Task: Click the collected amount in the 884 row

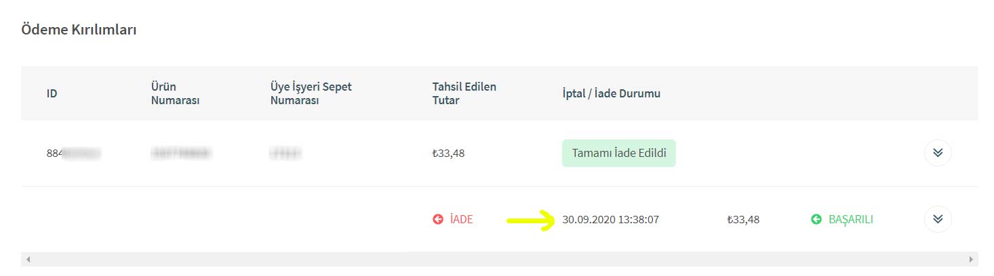Action: (x=448, y=153)
